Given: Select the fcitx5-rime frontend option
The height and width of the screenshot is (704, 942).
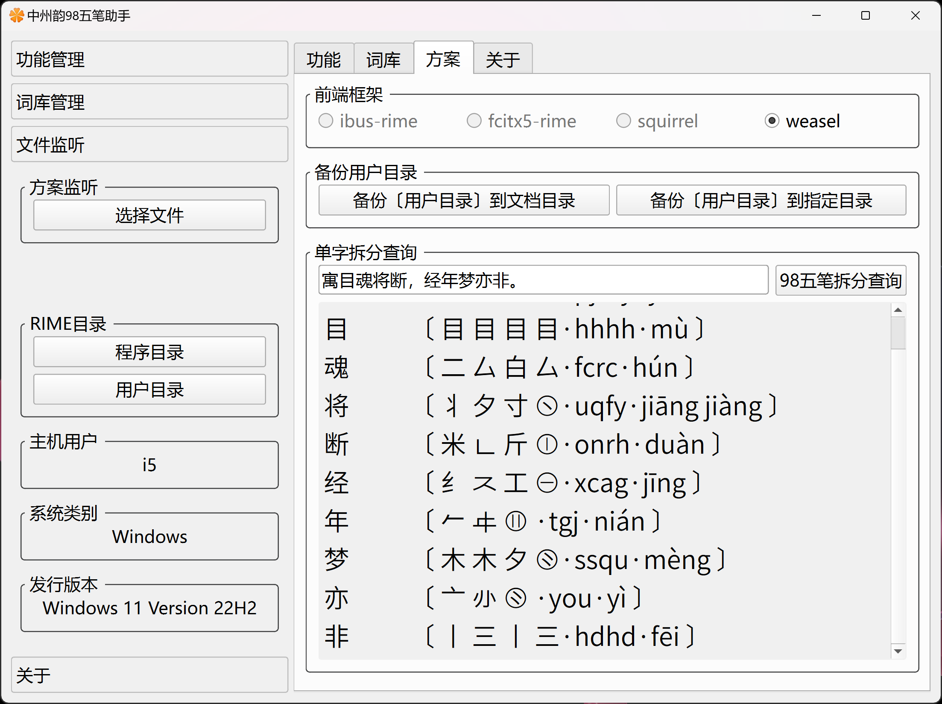Looking at the screenshot, I should pyautogui.click(x=474, y=121).
